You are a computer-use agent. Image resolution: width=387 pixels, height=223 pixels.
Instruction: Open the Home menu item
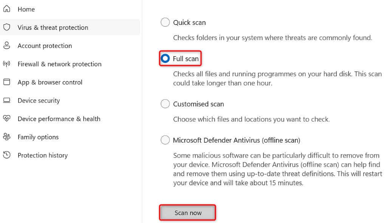pos(26,9)
